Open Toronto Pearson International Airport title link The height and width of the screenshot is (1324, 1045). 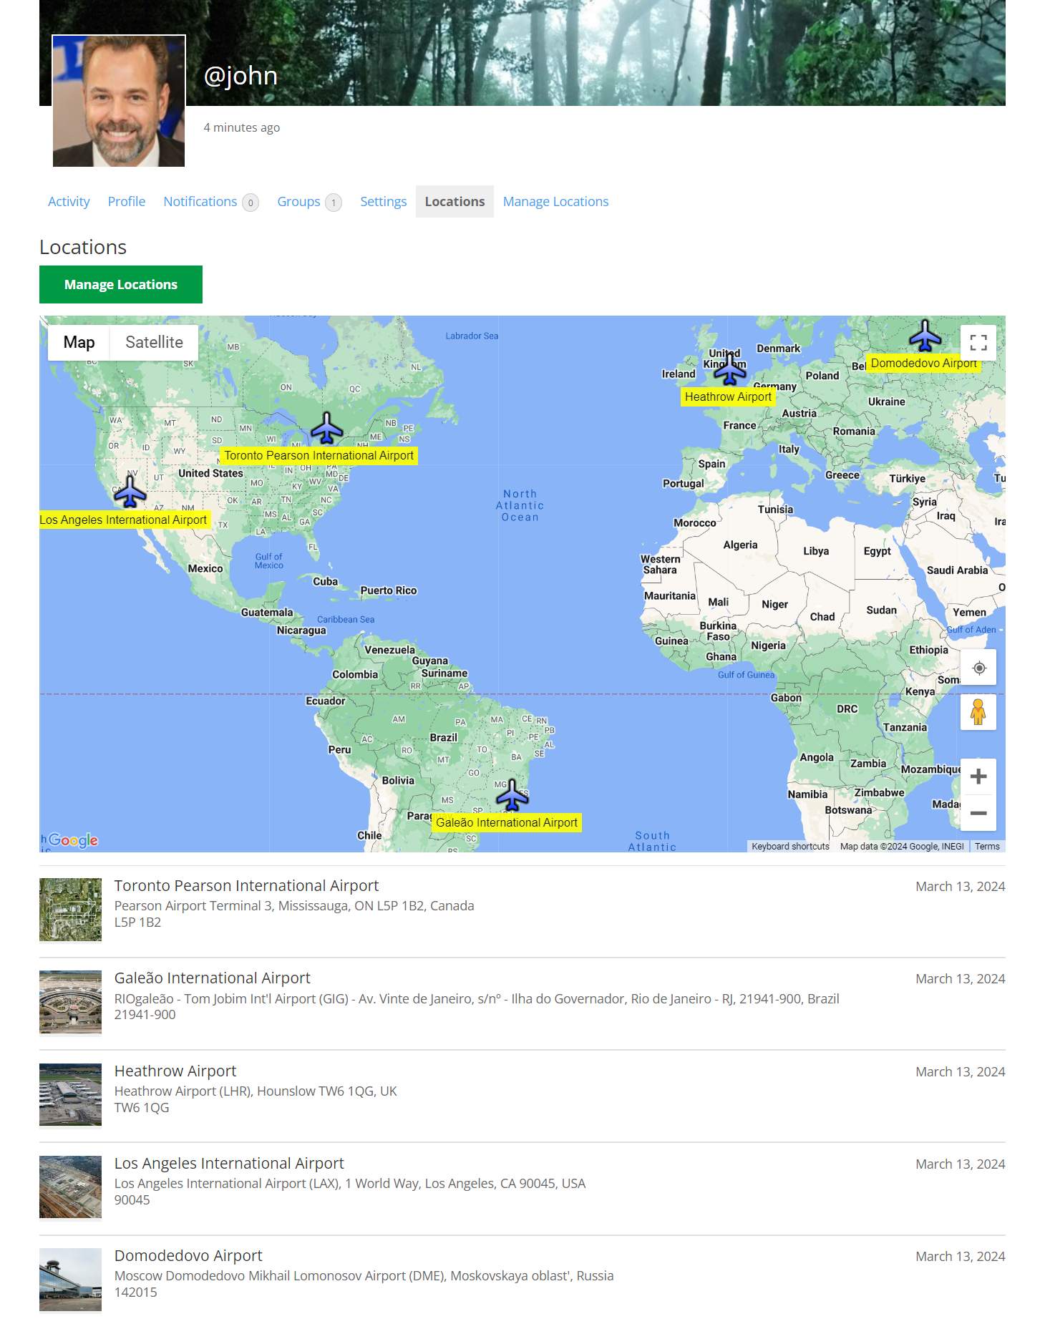pyautogui.click(x=246, y=885)
